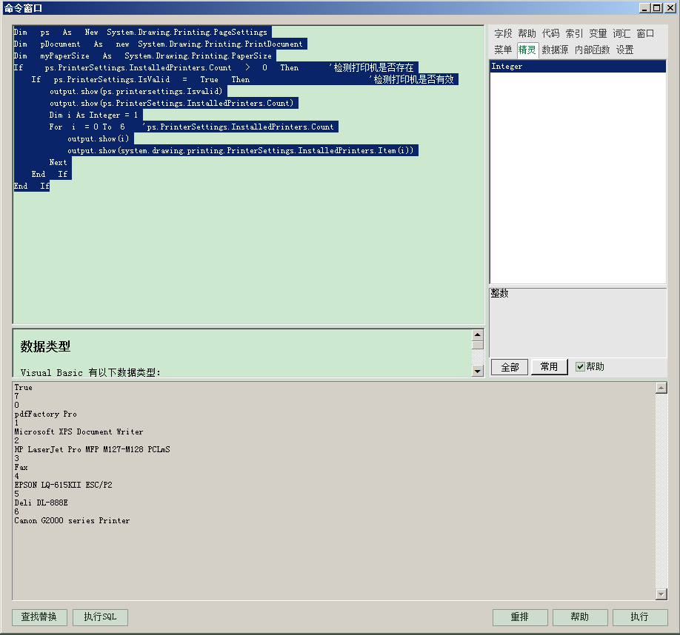Click the 'Fax' output line
This screenshot has width=680, height=635.
(21, 468)
